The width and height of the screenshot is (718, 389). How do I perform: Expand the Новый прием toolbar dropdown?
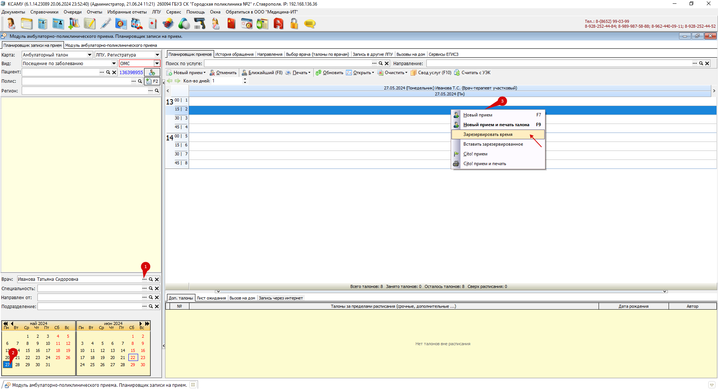204,73
